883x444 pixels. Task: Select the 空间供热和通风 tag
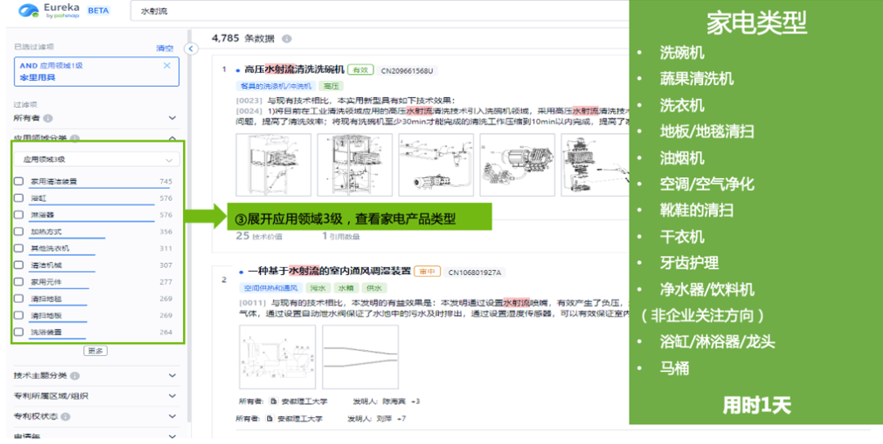click(270, 287)
